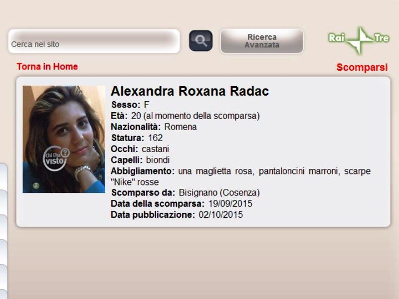
Task: Click the magnifying glass search icon
Action: tap(200, 41)
